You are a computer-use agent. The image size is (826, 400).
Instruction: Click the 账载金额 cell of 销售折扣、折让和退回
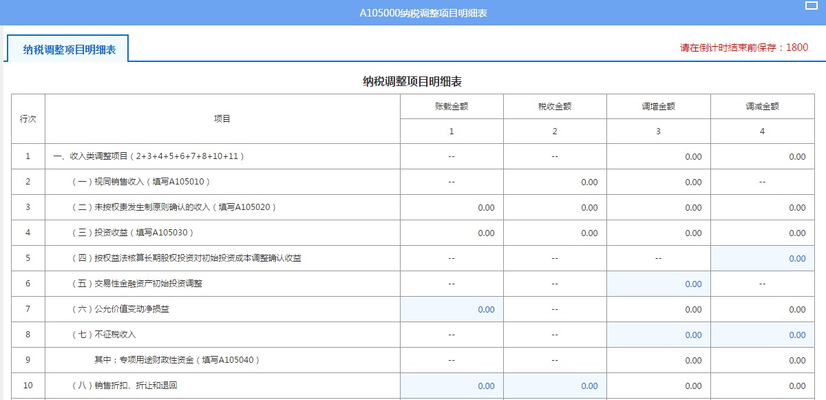(452, 386)
